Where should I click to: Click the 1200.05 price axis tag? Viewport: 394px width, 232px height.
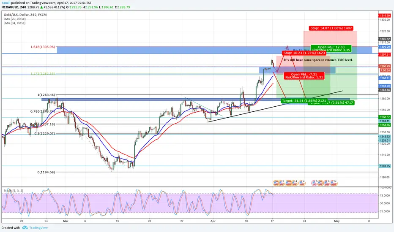(385, 166)
